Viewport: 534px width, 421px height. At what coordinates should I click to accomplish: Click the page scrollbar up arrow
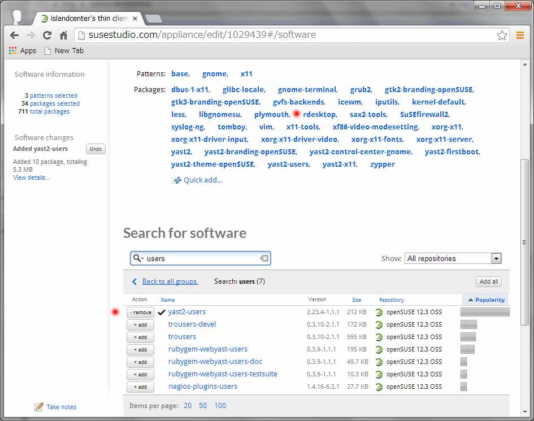(525, 65)
